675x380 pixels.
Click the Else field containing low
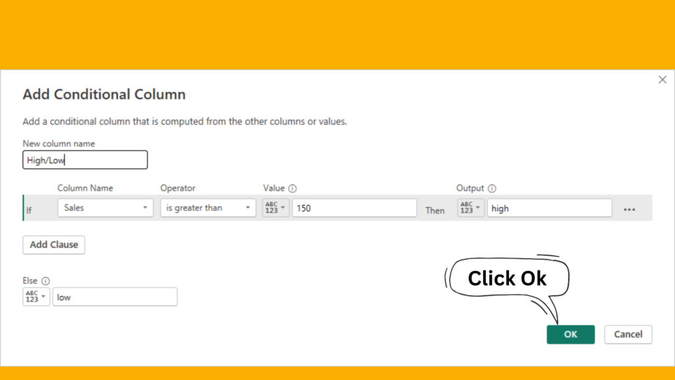tap(115, 297)
